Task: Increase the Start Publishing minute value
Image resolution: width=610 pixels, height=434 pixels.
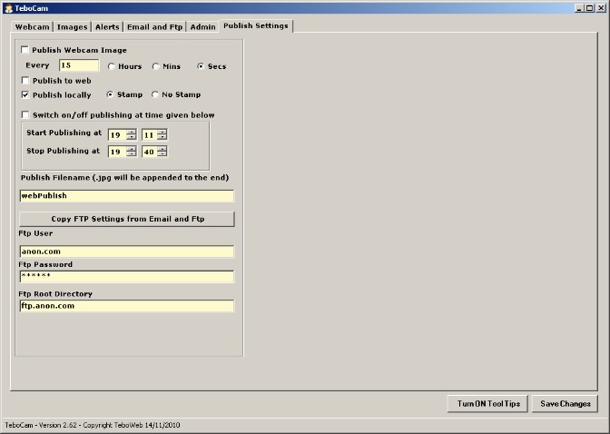Action: click(162, 132)
